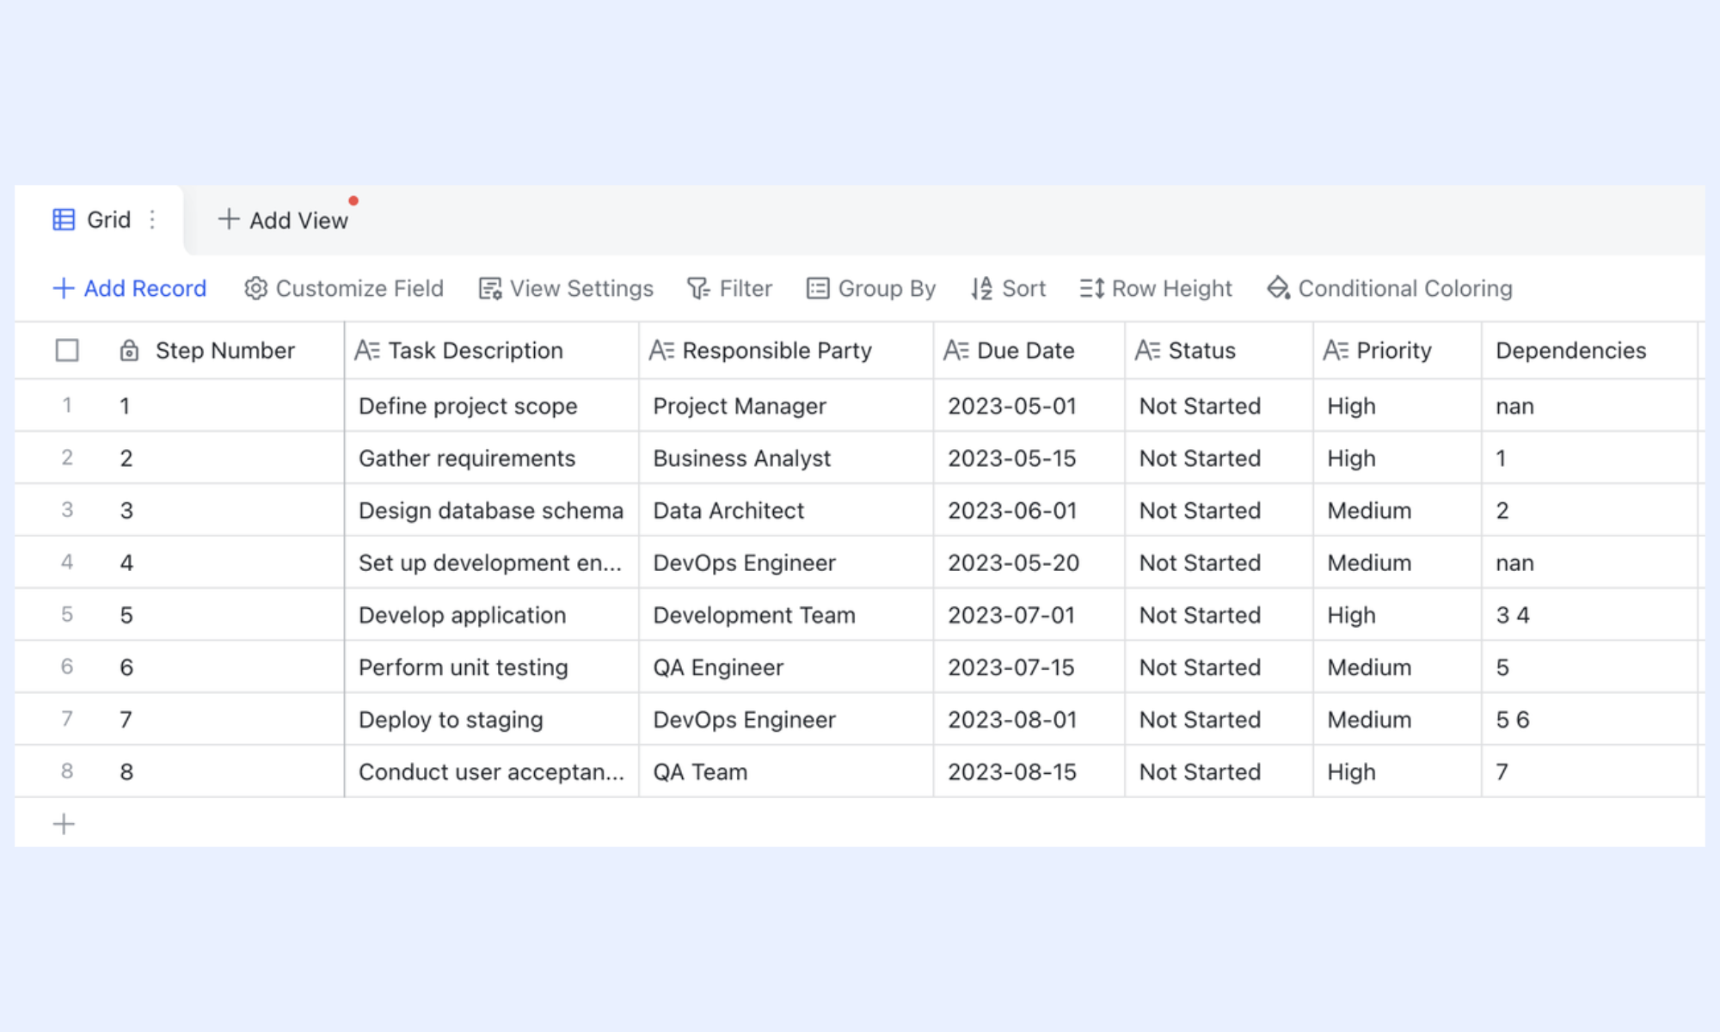Click the plus icon next to Add View

228,219
